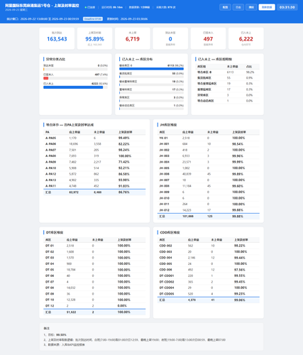The width and height of the screenshot is (303, 355).
Task: Select row JH-012 in the JH table
Action: (209, 210)
